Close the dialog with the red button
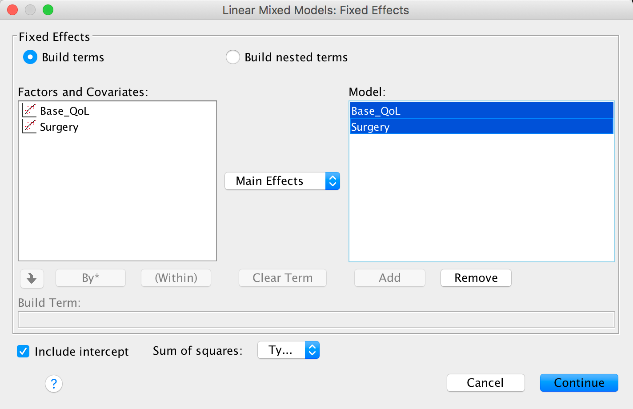633x409 pixels. (12, 10)
